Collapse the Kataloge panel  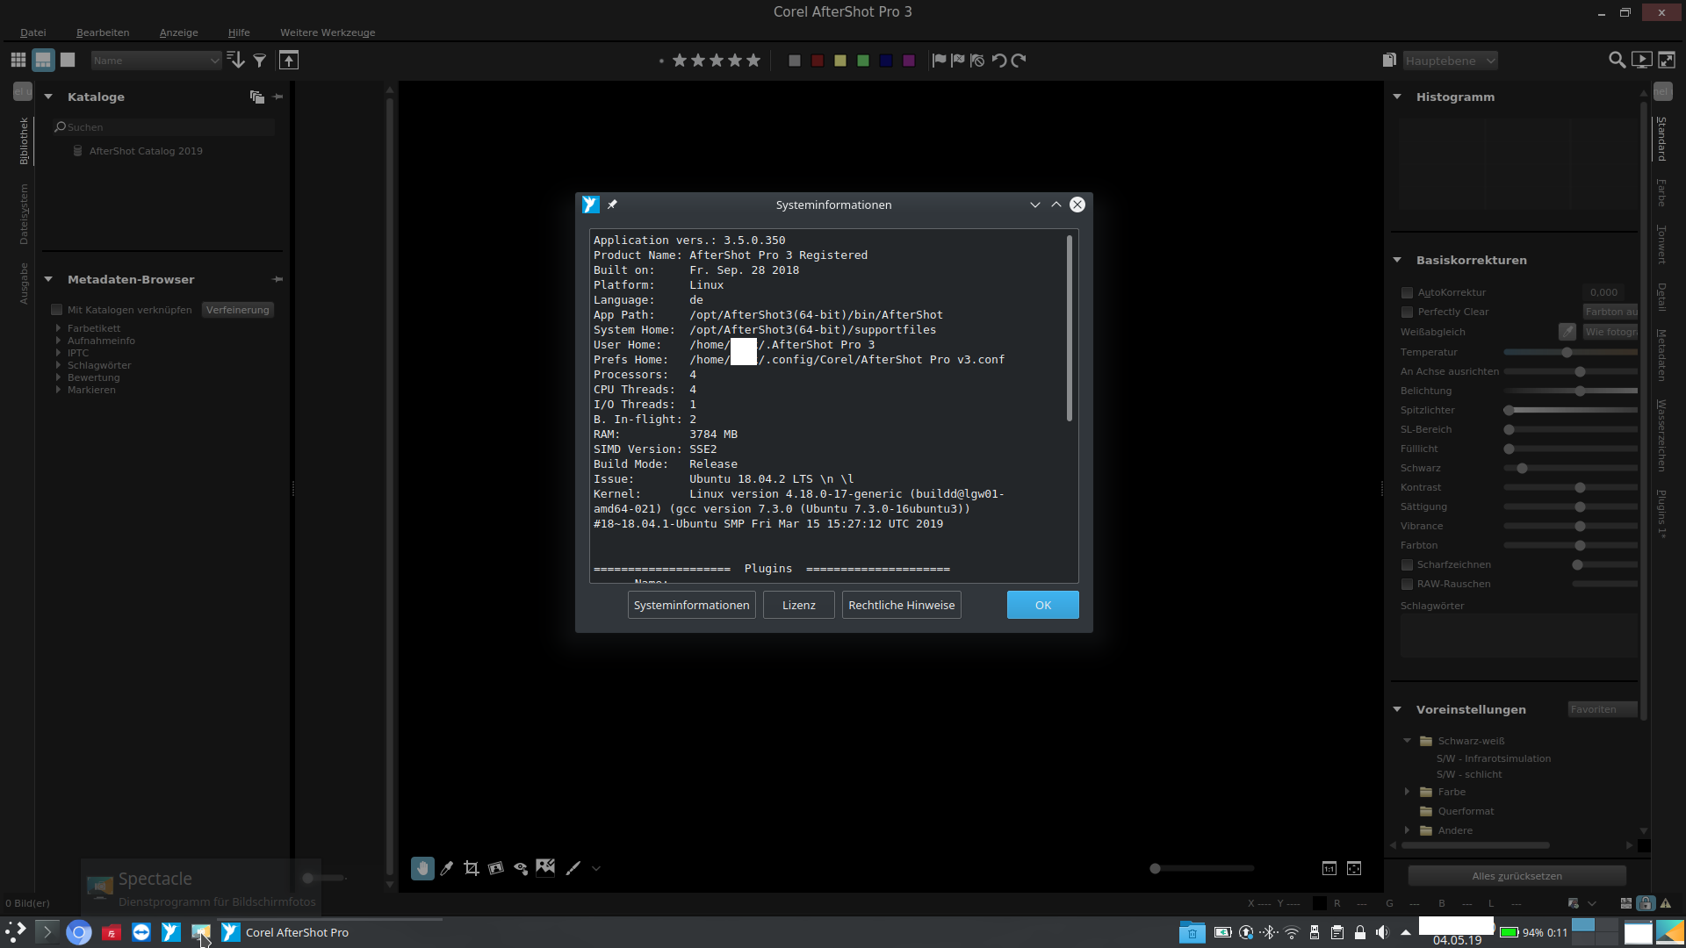click(x=48, y=97)
